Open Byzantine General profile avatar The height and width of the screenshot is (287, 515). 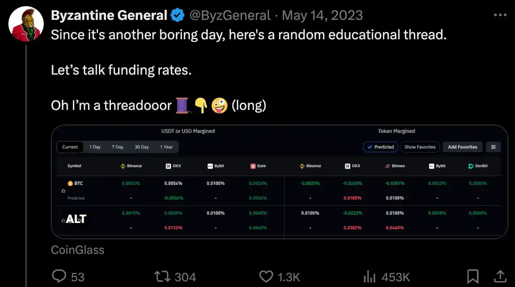click(x=26, y=23)
